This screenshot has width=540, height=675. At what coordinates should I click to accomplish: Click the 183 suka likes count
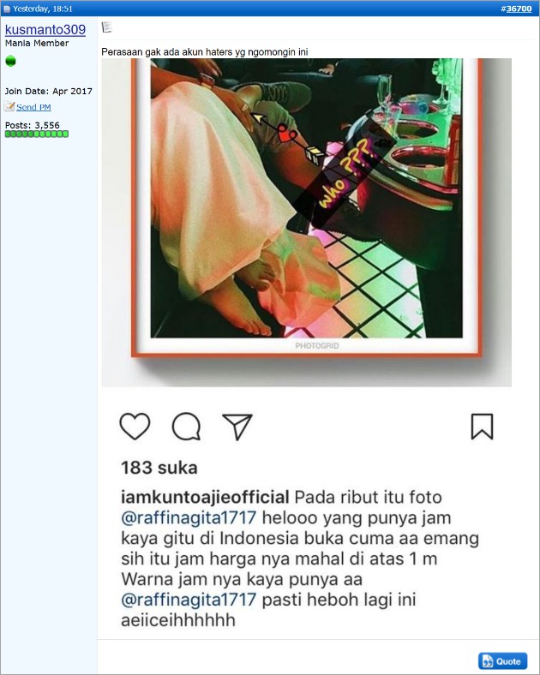[x=159, y=468]
